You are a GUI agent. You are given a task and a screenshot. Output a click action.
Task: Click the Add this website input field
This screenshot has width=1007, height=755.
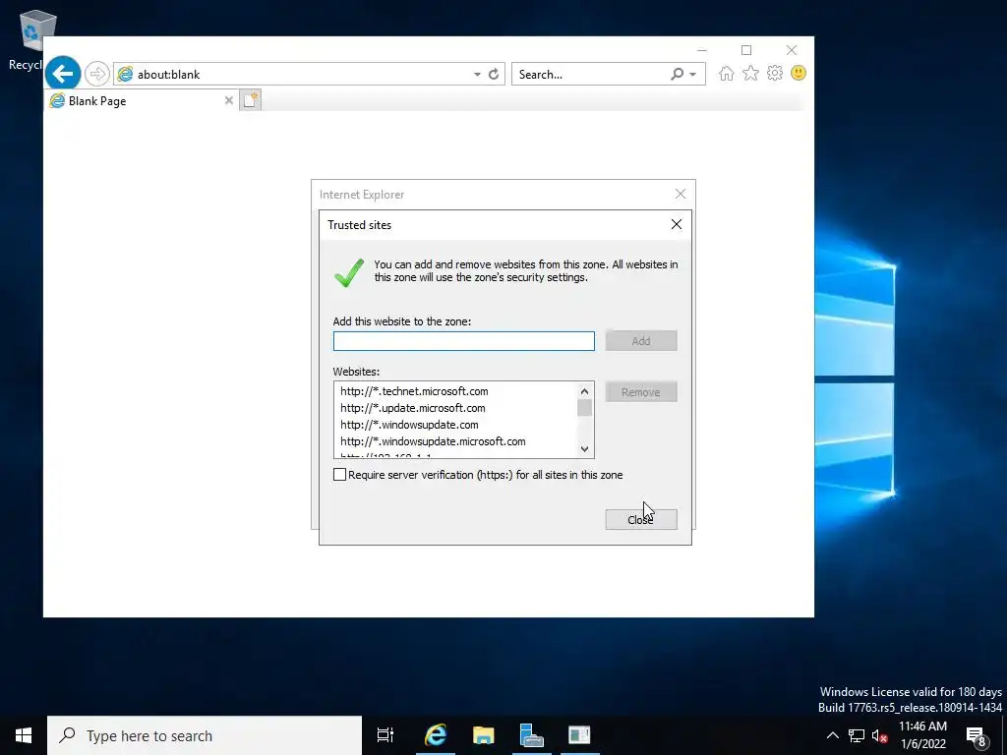(x=464, y=341)
